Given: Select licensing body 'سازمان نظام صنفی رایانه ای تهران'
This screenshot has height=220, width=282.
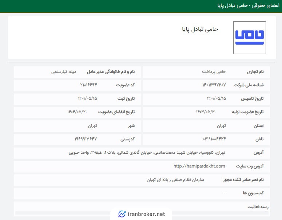Looking at the screenshot, I should tap(175, 180).
